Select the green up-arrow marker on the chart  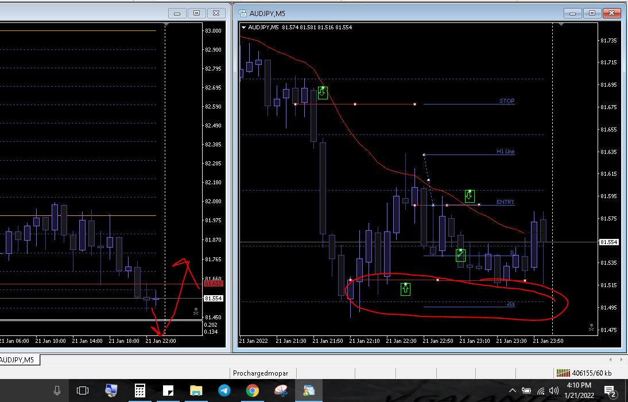tap(405, 289)
